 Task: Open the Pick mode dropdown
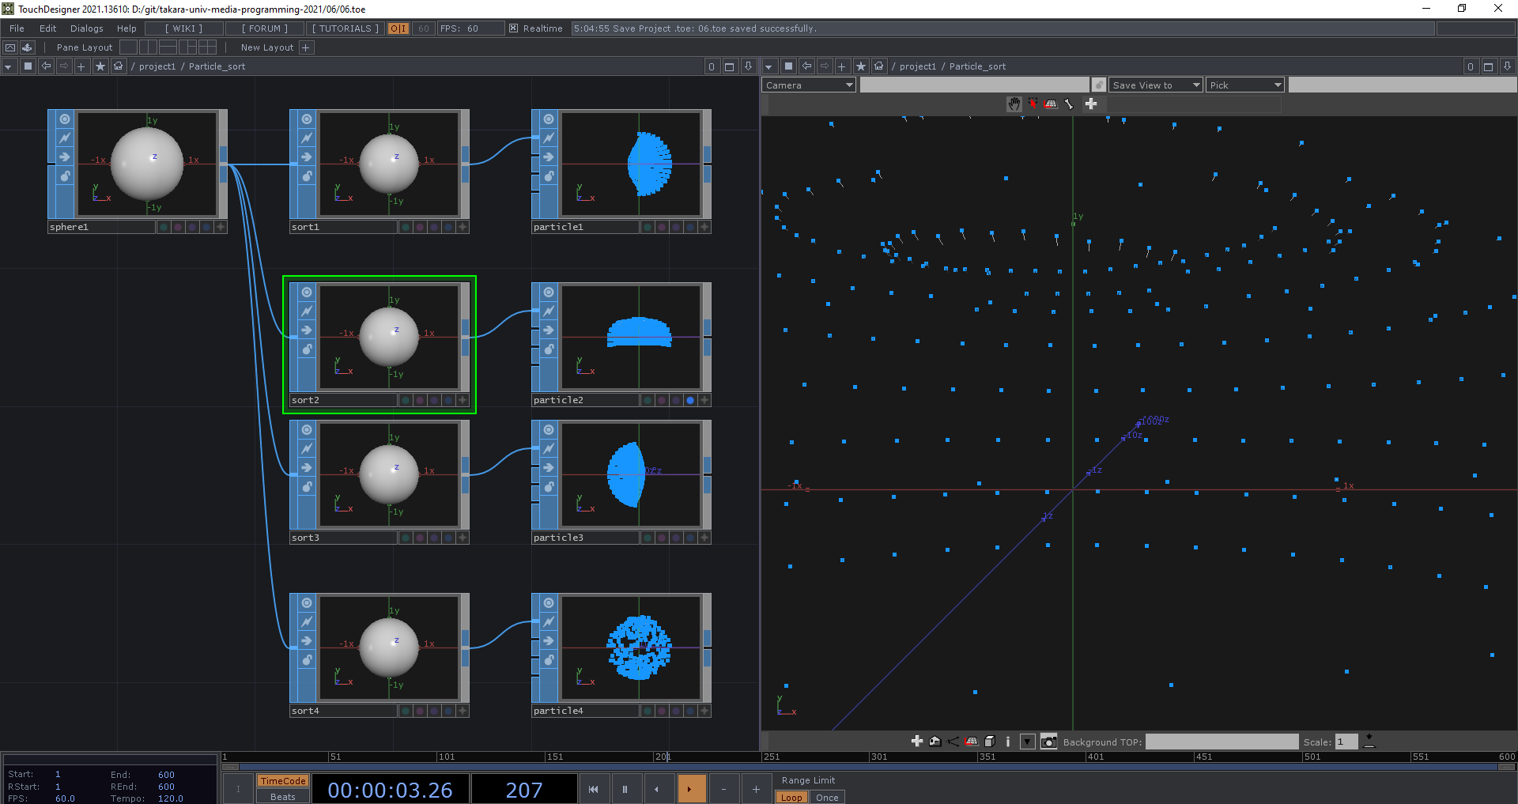pos(1244,85)
